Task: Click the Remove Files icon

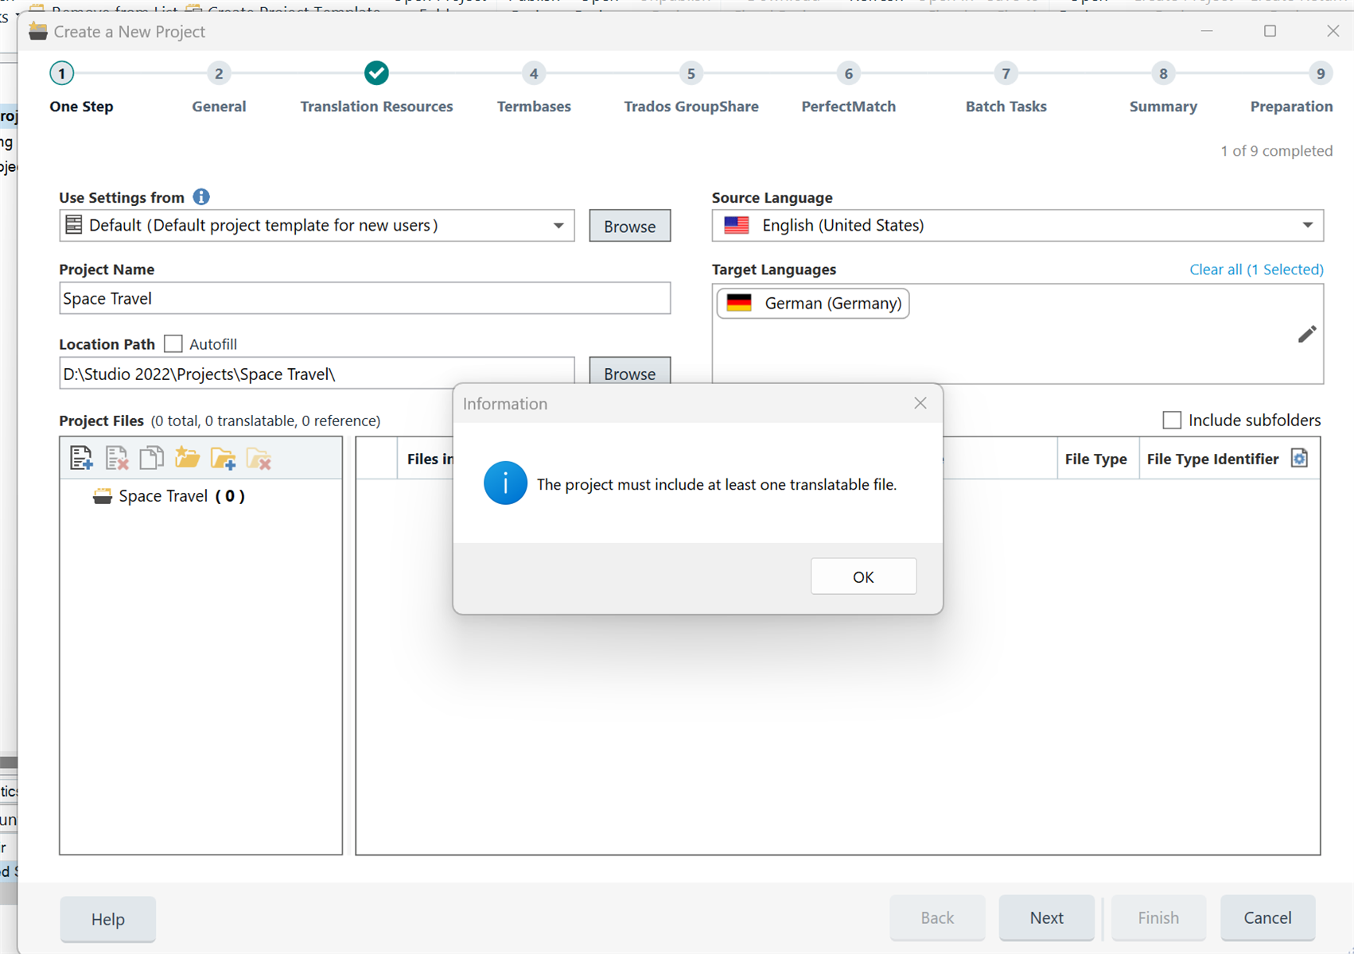Action: click(x=117, y=458)
